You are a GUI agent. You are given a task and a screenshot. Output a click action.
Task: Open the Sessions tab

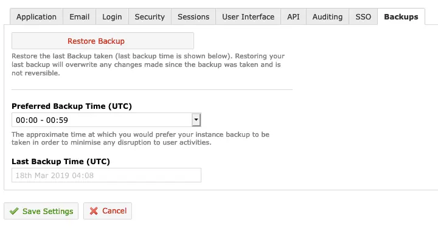pyautogui.click(x=193, y=17)
